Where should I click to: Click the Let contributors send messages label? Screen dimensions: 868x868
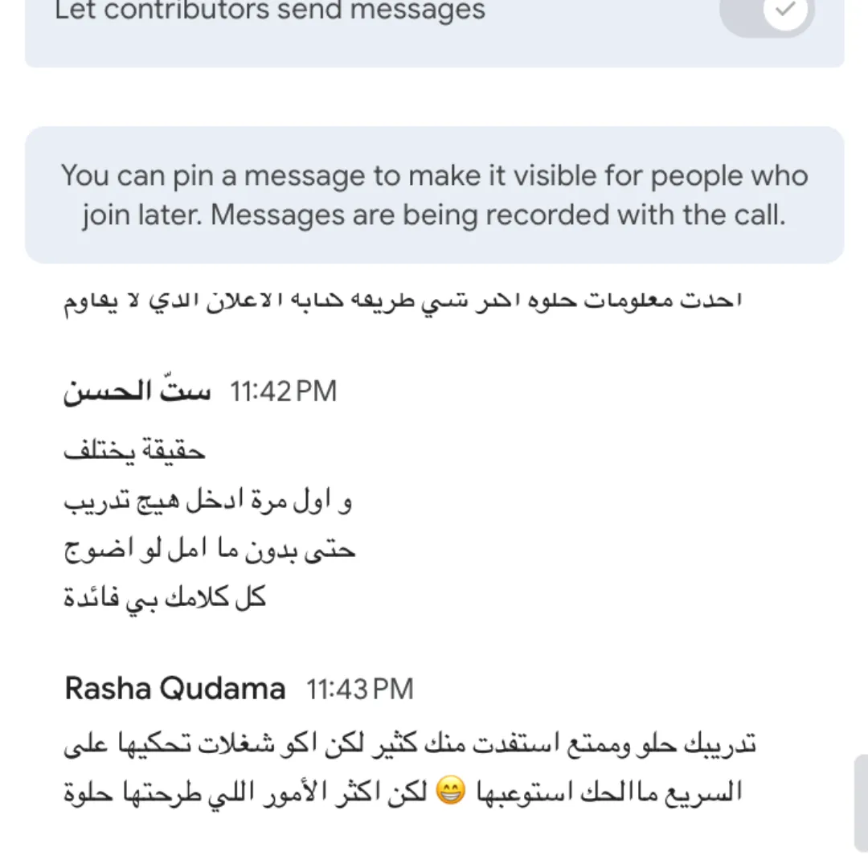[269, 10]
